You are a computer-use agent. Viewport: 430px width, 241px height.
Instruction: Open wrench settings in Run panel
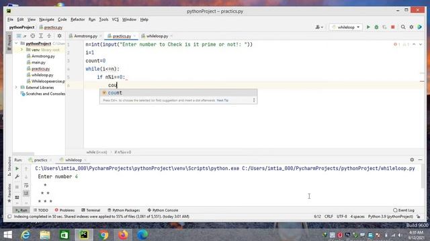coord(17,177)
